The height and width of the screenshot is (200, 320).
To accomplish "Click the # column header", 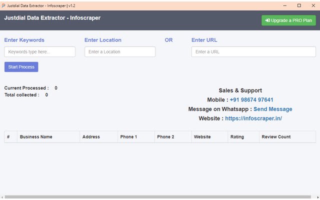I will tap(11, 137).
